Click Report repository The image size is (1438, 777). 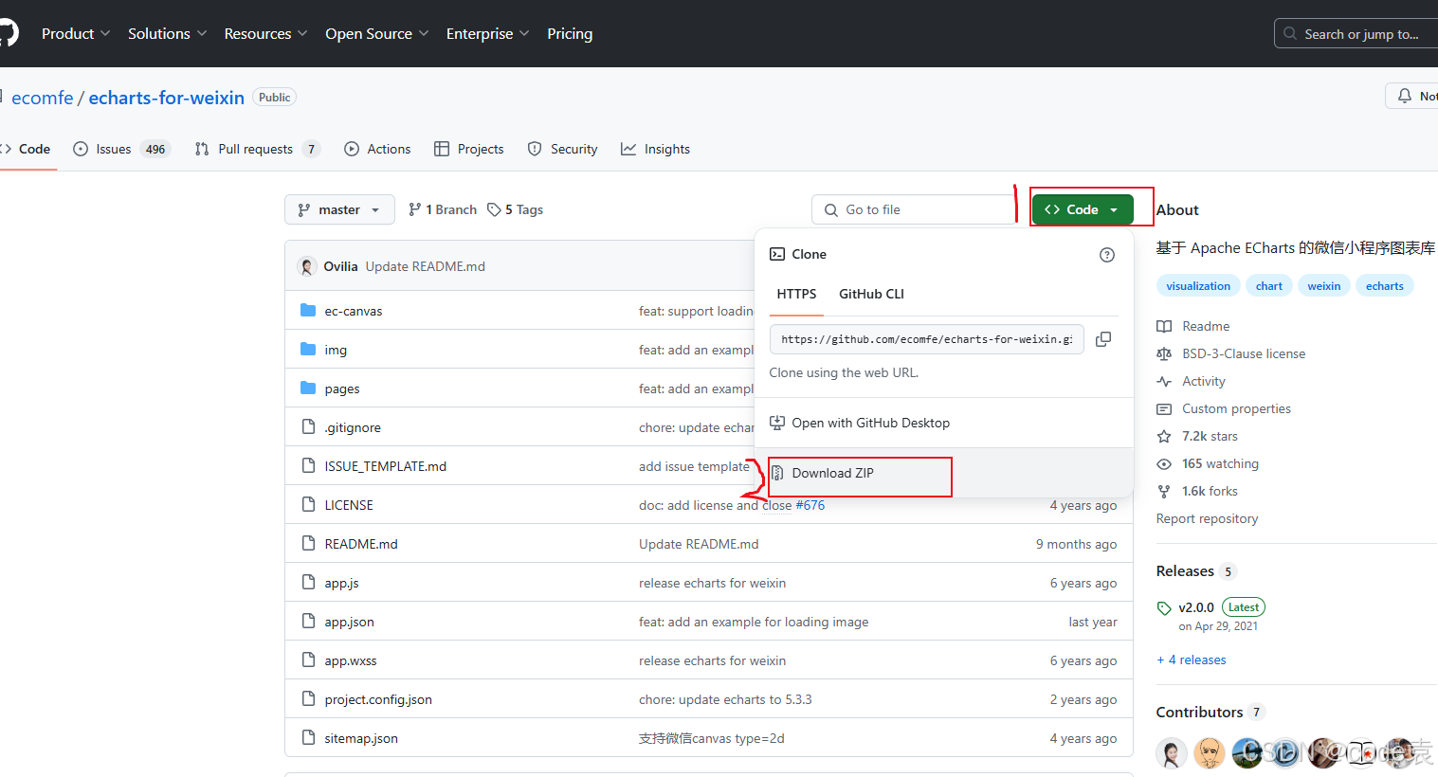[x=1208, y=518]
